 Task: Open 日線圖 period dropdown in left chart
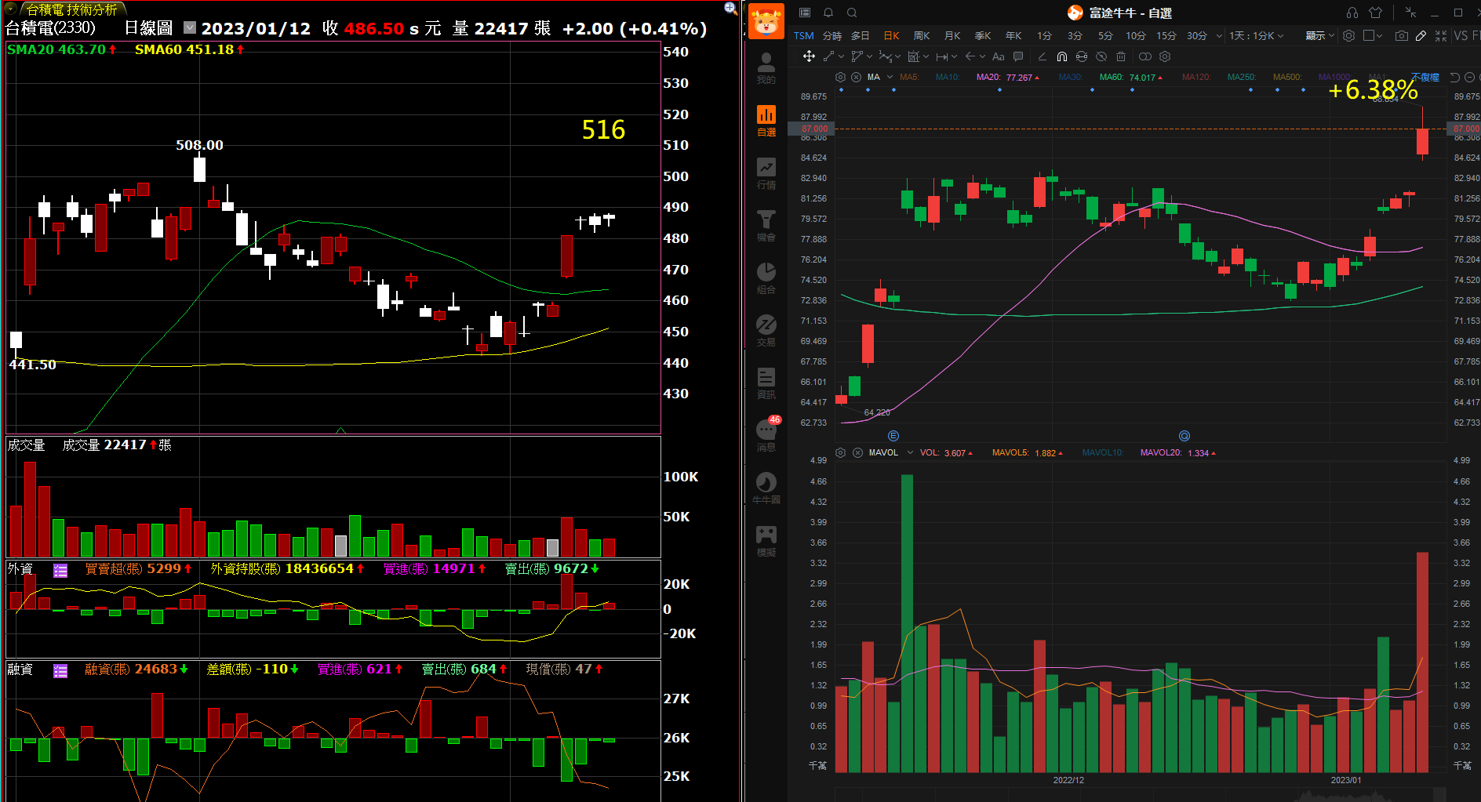[x=189, y=27]
